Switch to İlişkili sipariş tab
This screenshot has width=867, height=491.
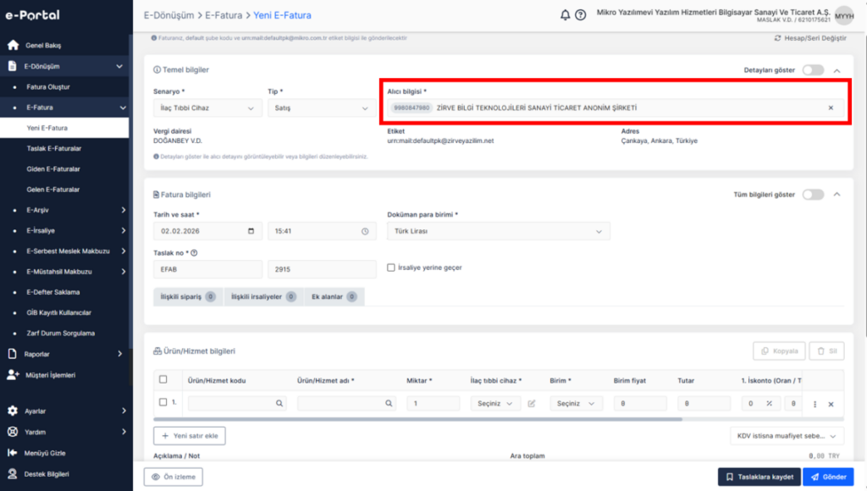pyautogui.click(x=188, y=297)
